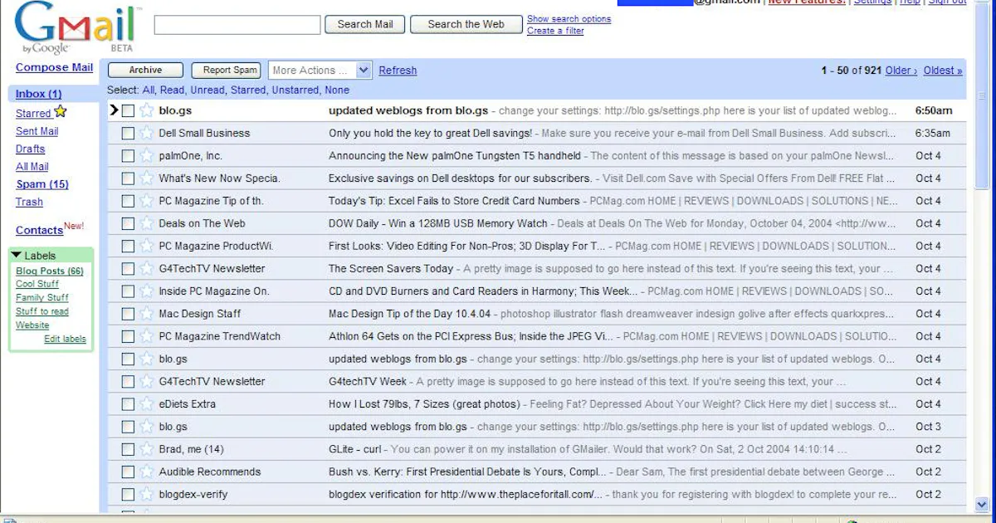Star the PC Magazine ProductWi. email
This screenshot has height=523, width=996.
click(x=147, y=246)
